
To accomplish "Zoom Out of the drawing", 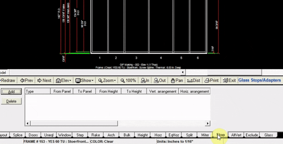I will (x=160, y=80).
